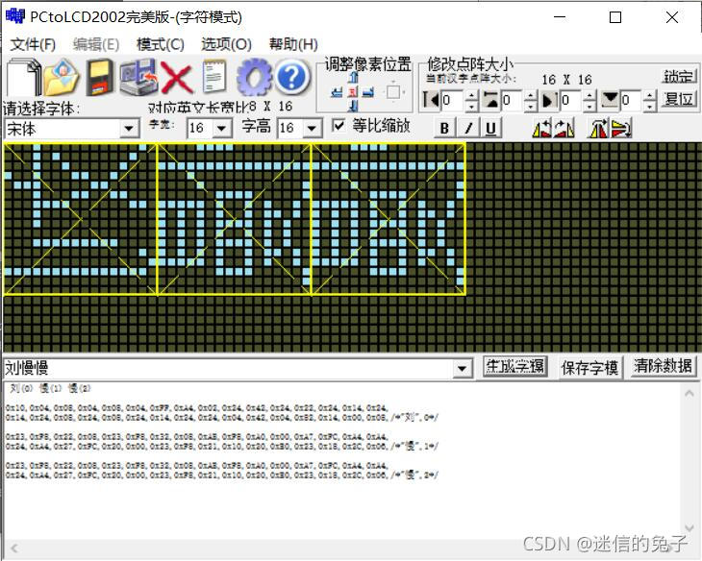Increase the right margin spinner value
The image size is (702, 561).
point(589,95)
